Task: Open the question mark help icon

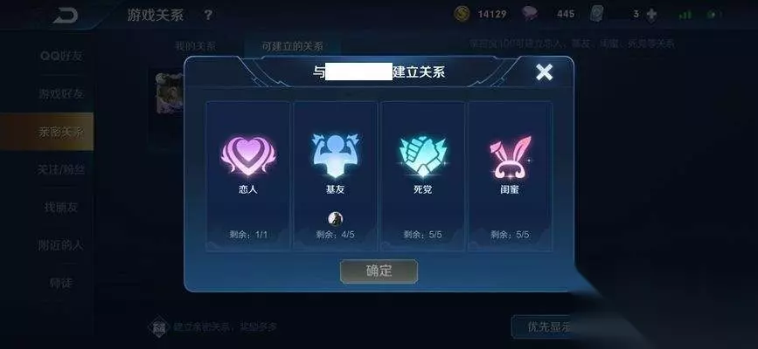Action: click(208, 15)
